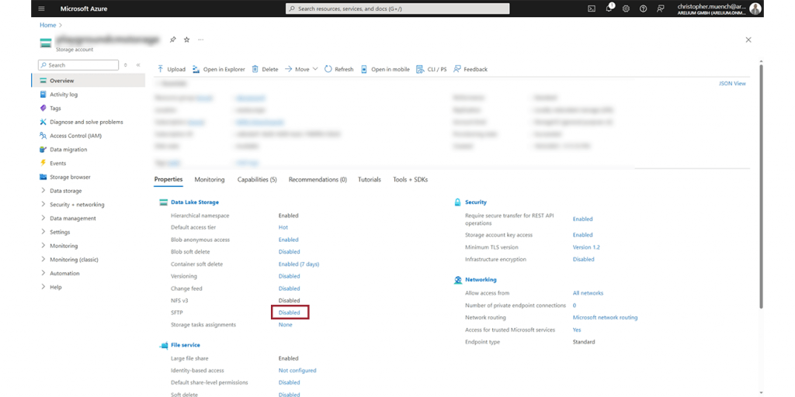Image resolution: width=795 pixels, height=397 pixels.
Task: Select the Overview menu item
Action: (89, 81)
